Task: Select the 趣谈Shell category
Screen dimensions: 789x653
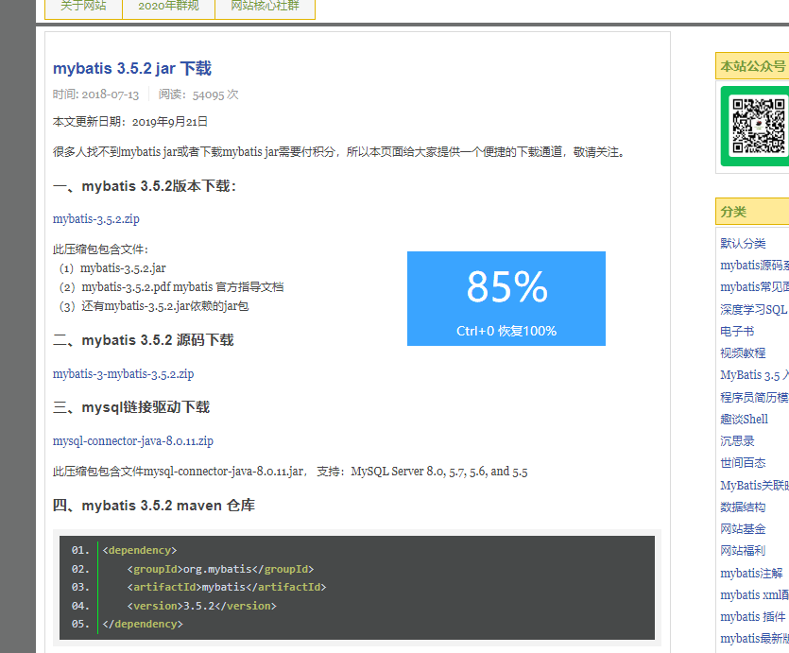Action: pyautogui.click(x=744, y=419)
